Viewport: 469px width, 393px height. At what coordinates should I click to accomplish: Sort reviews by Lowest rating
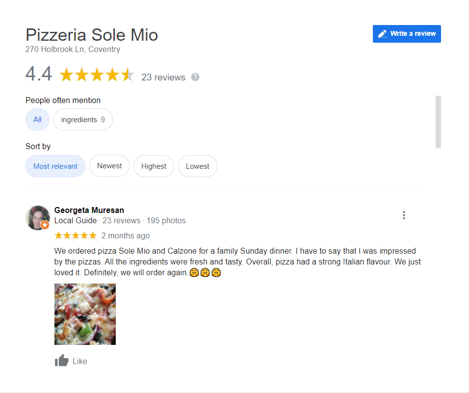[x=198, y=166]
